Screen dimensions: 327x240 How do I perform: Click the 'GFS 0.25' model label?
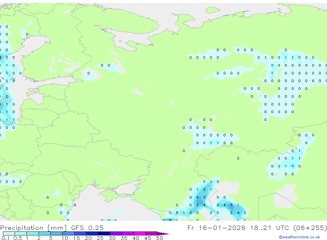(87, 228)
